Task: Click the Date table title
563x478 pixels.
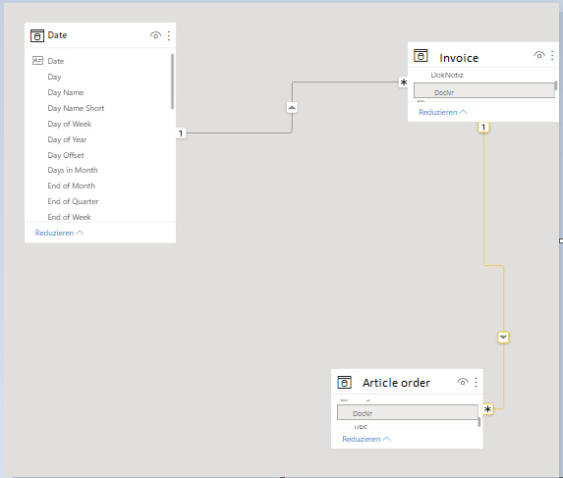Action: pyautogui.click(x=57, y=35)
